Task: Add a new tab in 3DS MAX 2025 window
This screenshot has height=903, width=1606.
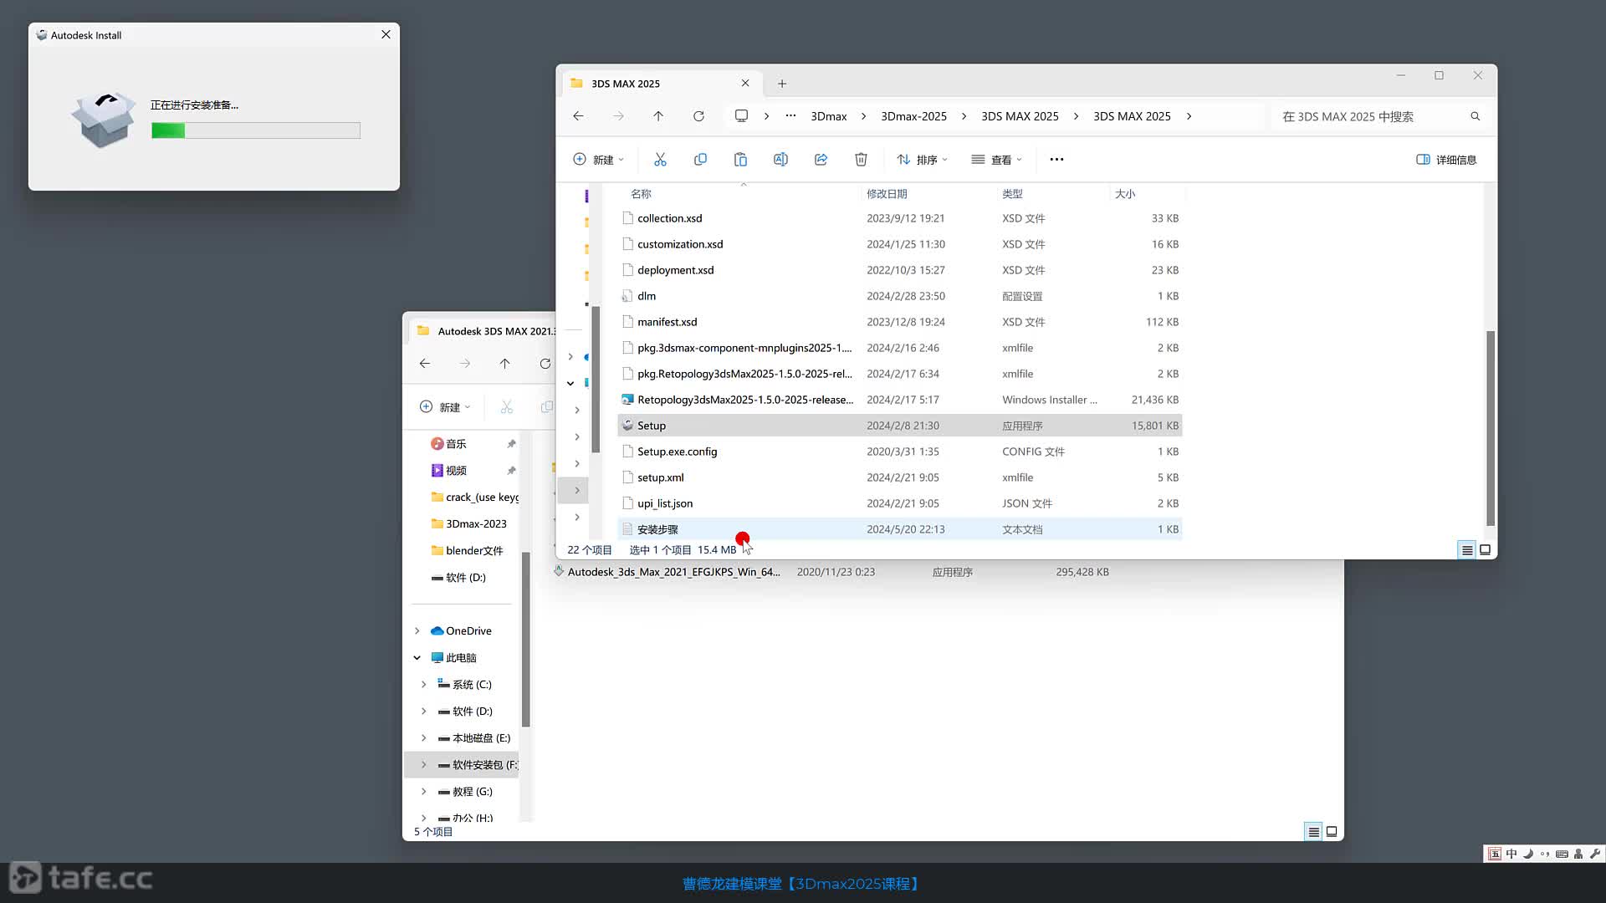Action: 782,84
